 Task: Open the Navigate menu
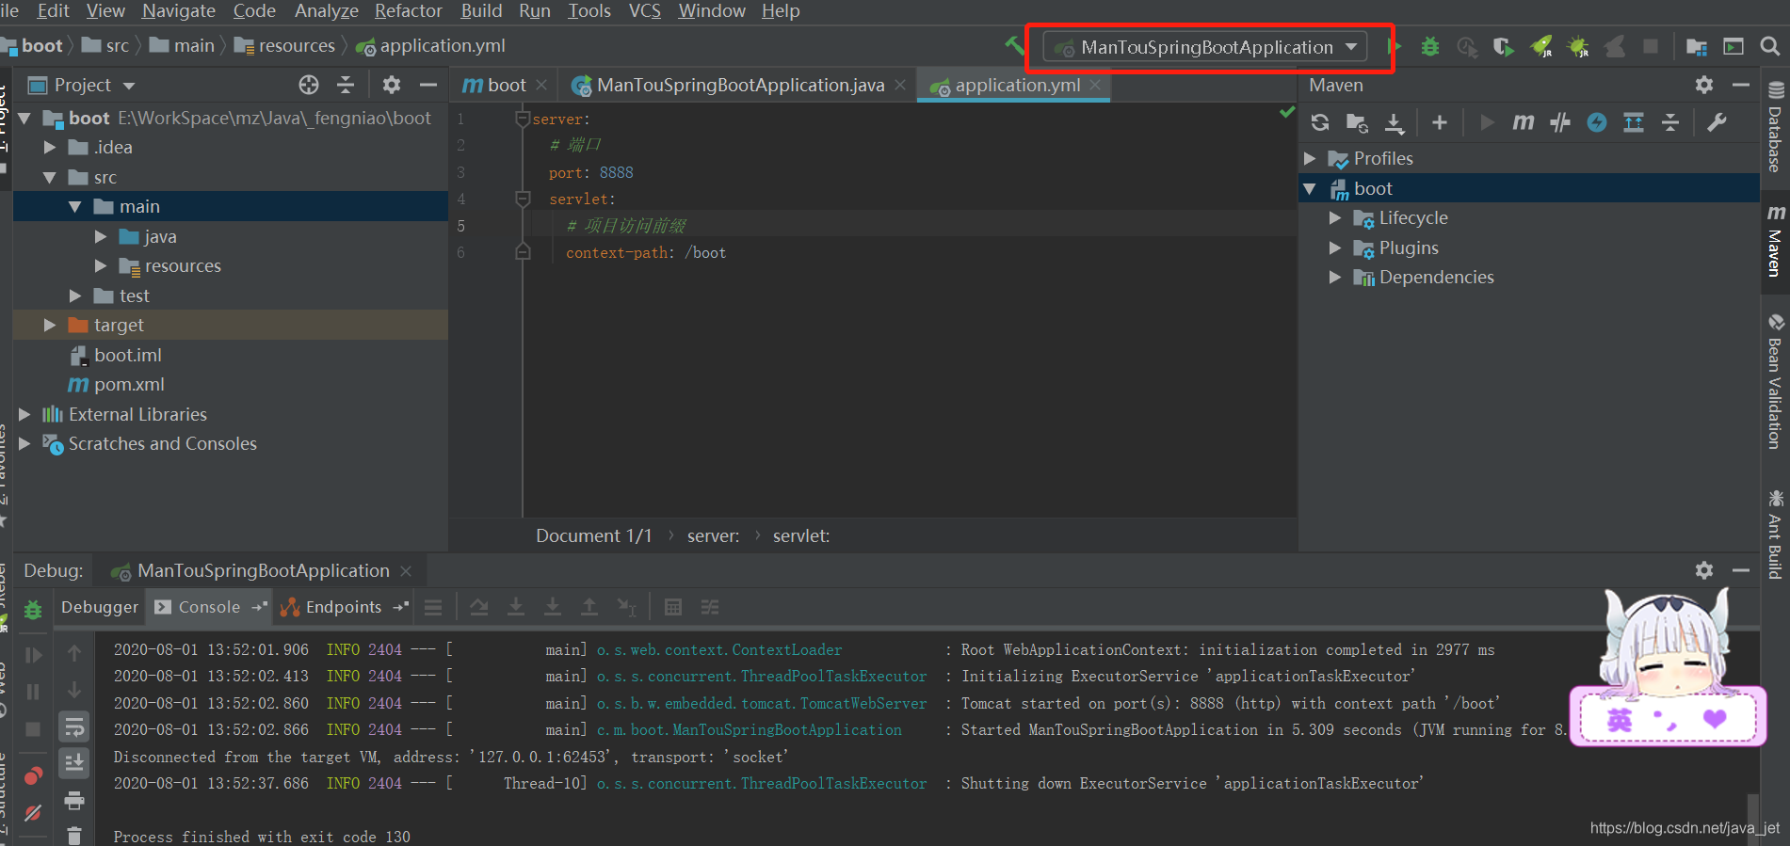[x=179, y=10]
